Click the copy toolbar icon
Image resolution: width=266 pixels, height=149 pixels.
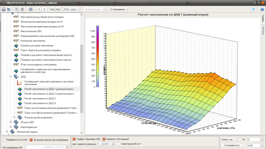[17, 9]
